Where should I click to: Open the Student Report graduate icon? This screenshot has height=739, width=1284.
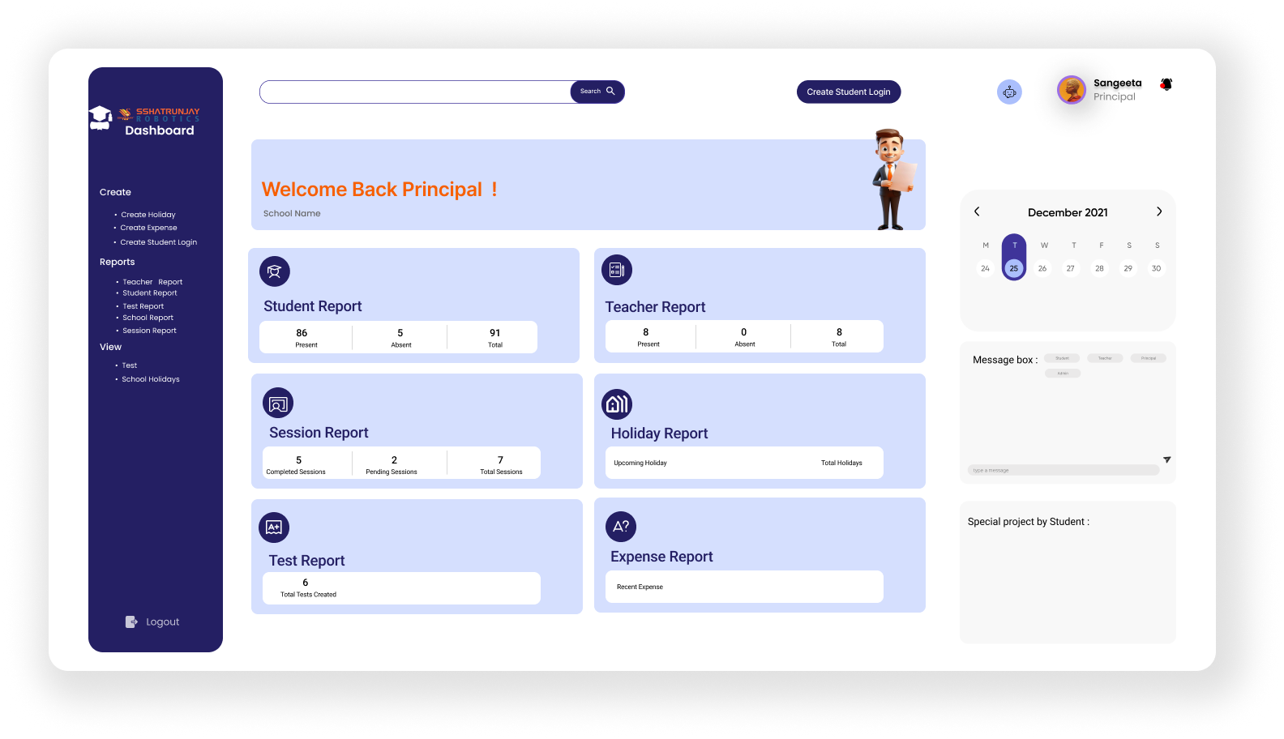click(275, 271)
